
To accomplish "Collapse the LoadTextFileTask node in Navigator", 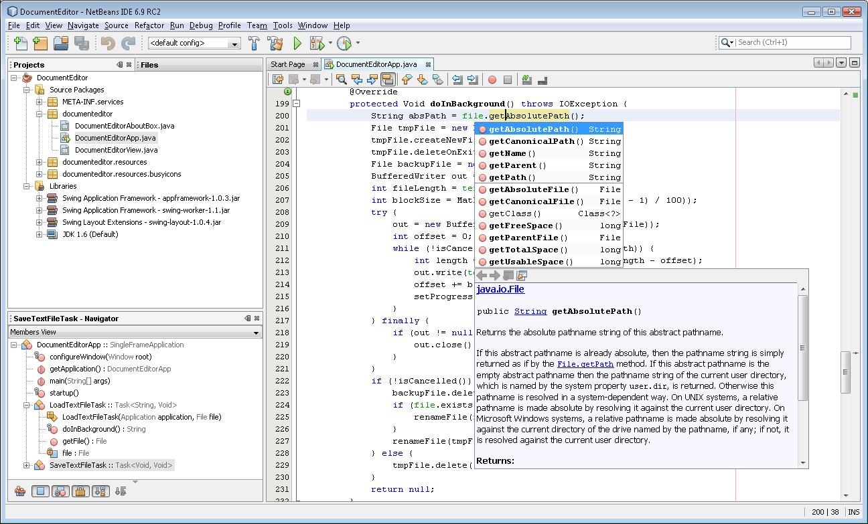I will [x=27, y=405].
